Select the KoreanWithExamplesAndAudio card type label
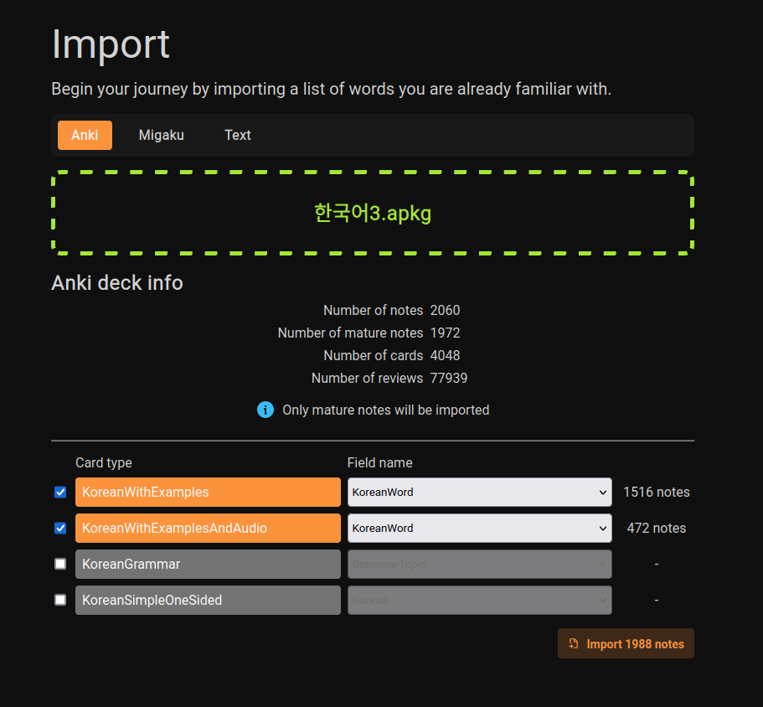Screen dimensions: 763x707 coord(208,528)
